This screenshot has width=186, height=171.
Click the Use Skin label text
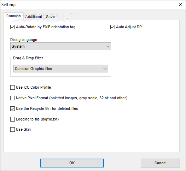[x=23, y=129]
